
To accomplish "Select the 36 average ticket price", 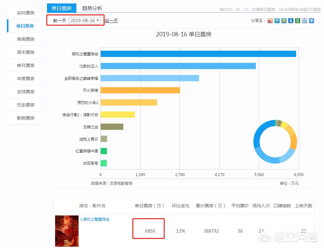I will pos(240,231).
